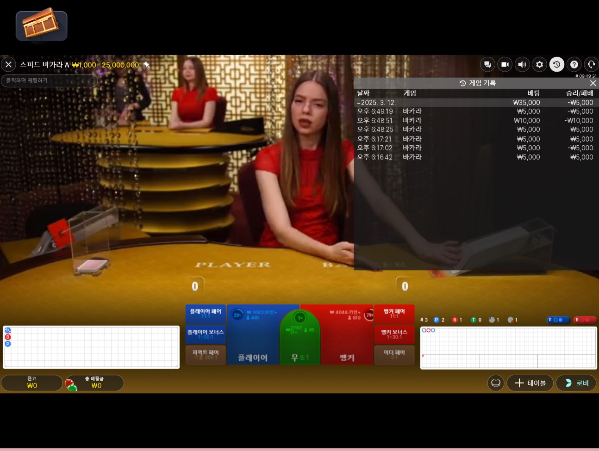The width and height of the screenshot is (599, 451).
Task: Bet on 뱅커 (Banker) area
Action: coord(347,342)
